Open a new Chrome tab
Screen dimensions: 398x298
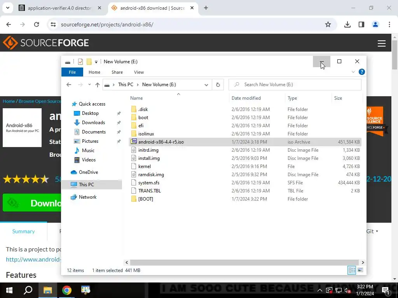point(206,8)
